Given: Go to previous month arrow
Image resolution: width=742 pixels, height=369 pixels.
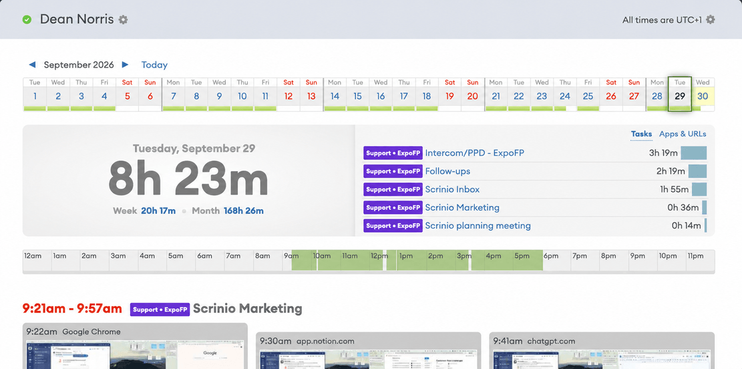Looking at the screenshot, I should 32,64.
